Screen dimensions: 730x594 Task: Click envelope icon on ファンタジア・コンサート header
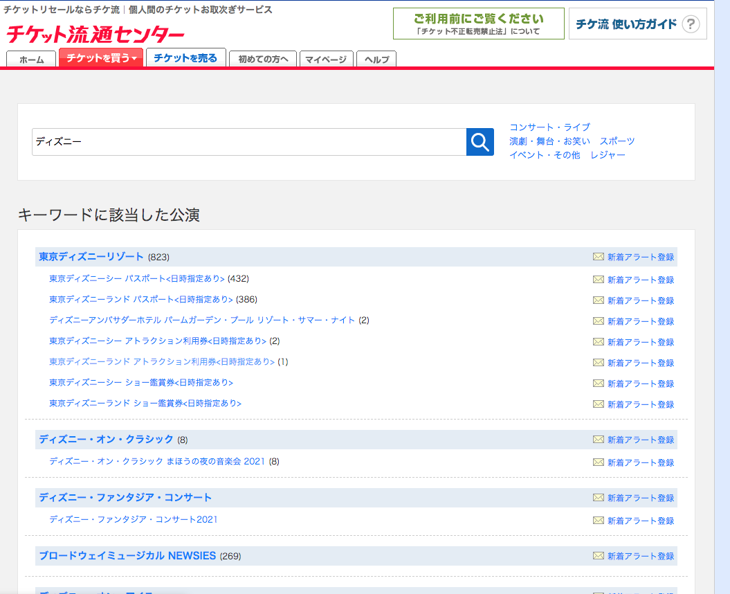click(599, 498)
